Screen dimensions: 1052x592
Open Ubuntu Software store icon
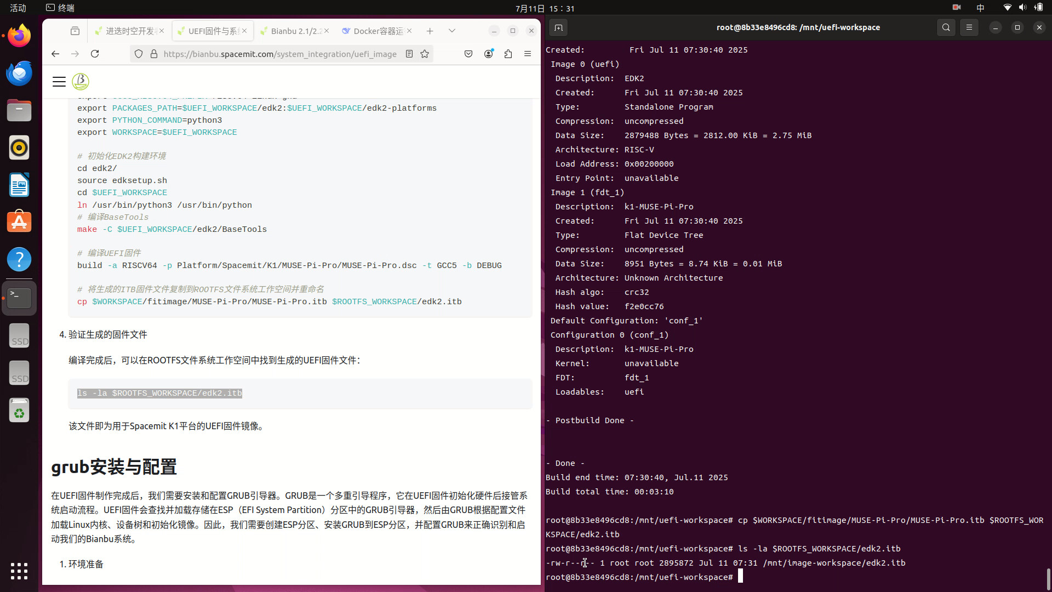click(x=19, y=222)
